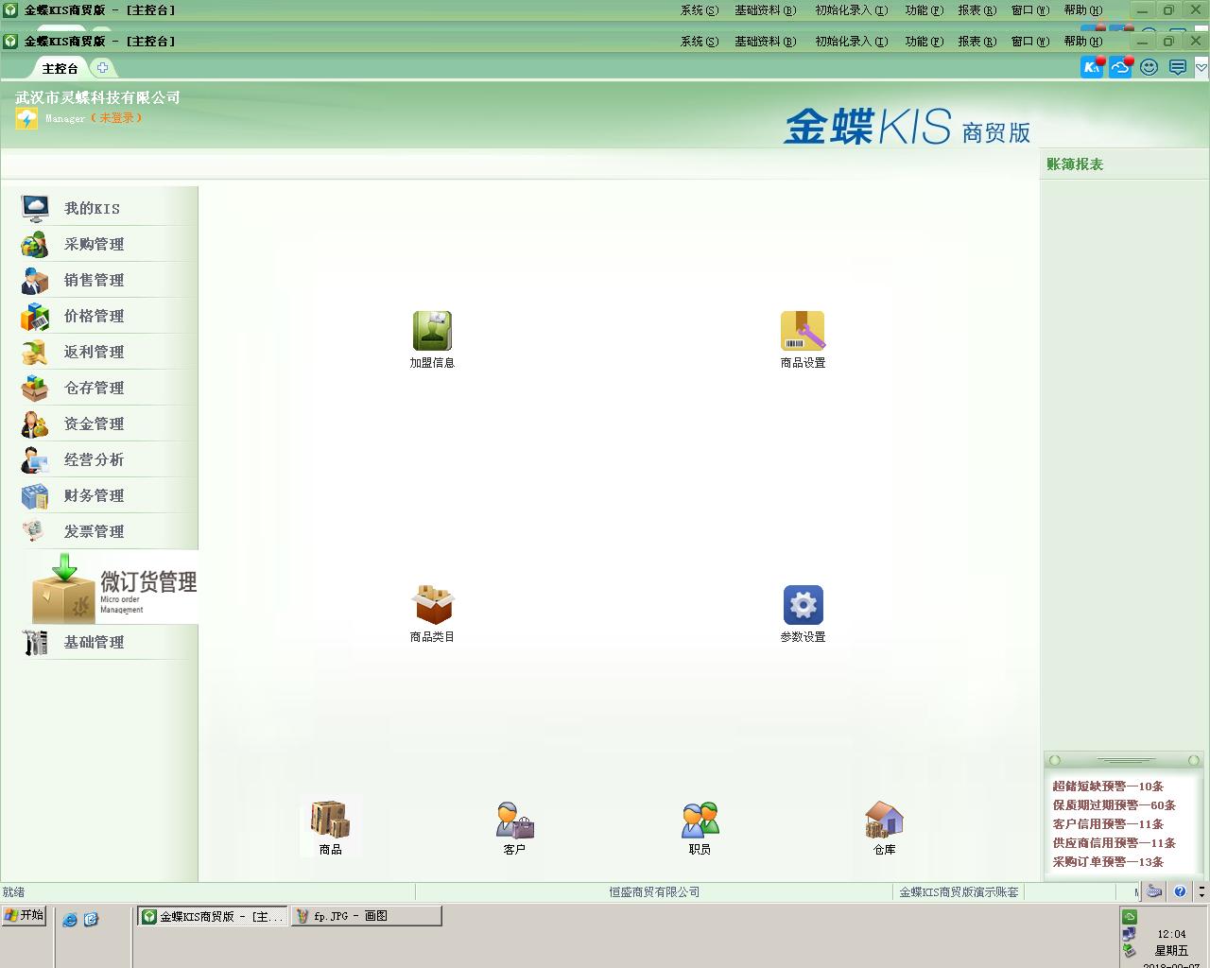
Task: Click the network computers tray icon
Action: coord(1130,934)
